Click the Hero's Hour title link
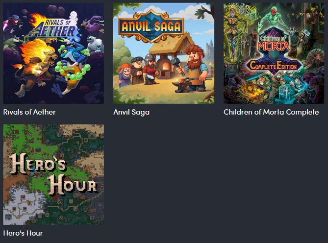328x243 pixels. pos(23,233)
